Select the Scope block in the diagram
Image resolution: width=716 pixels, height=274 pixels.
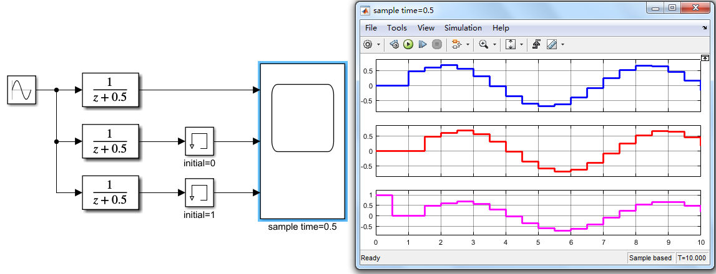click(x=303, y=141)
